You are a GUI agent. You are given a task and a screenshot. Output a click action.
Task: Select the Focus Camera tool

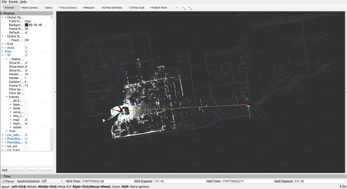pos(67,8)
